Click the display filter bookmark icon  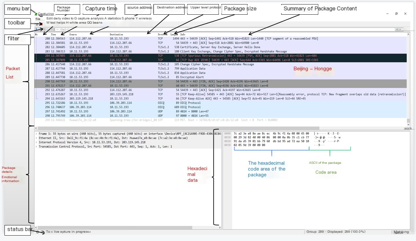click(x=36, y=29)
